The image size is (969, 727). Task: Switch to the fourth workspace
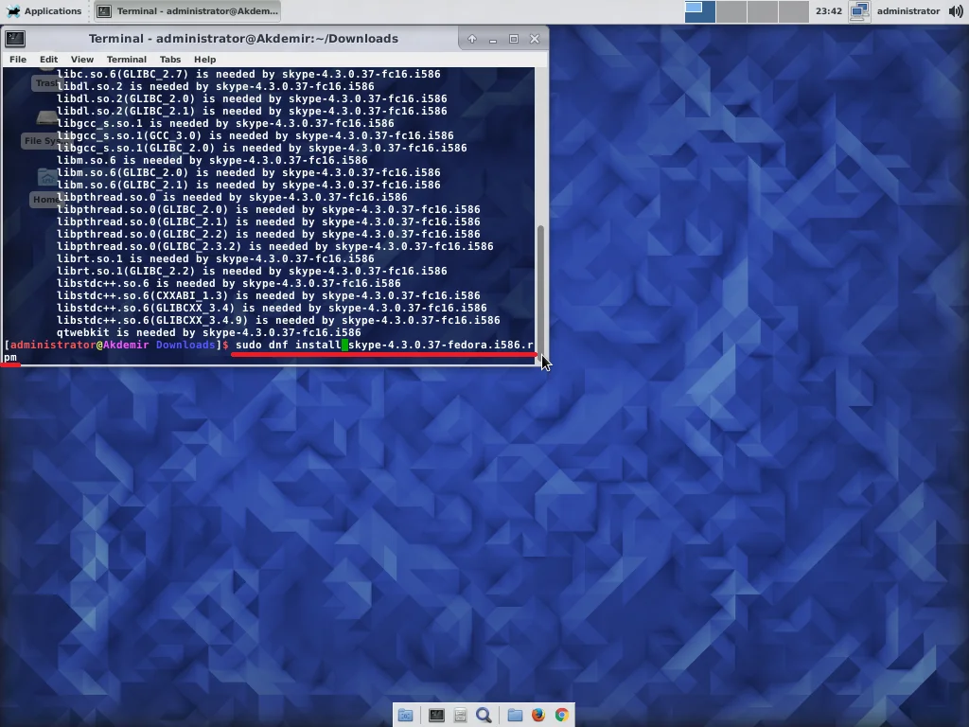[794, 11]
